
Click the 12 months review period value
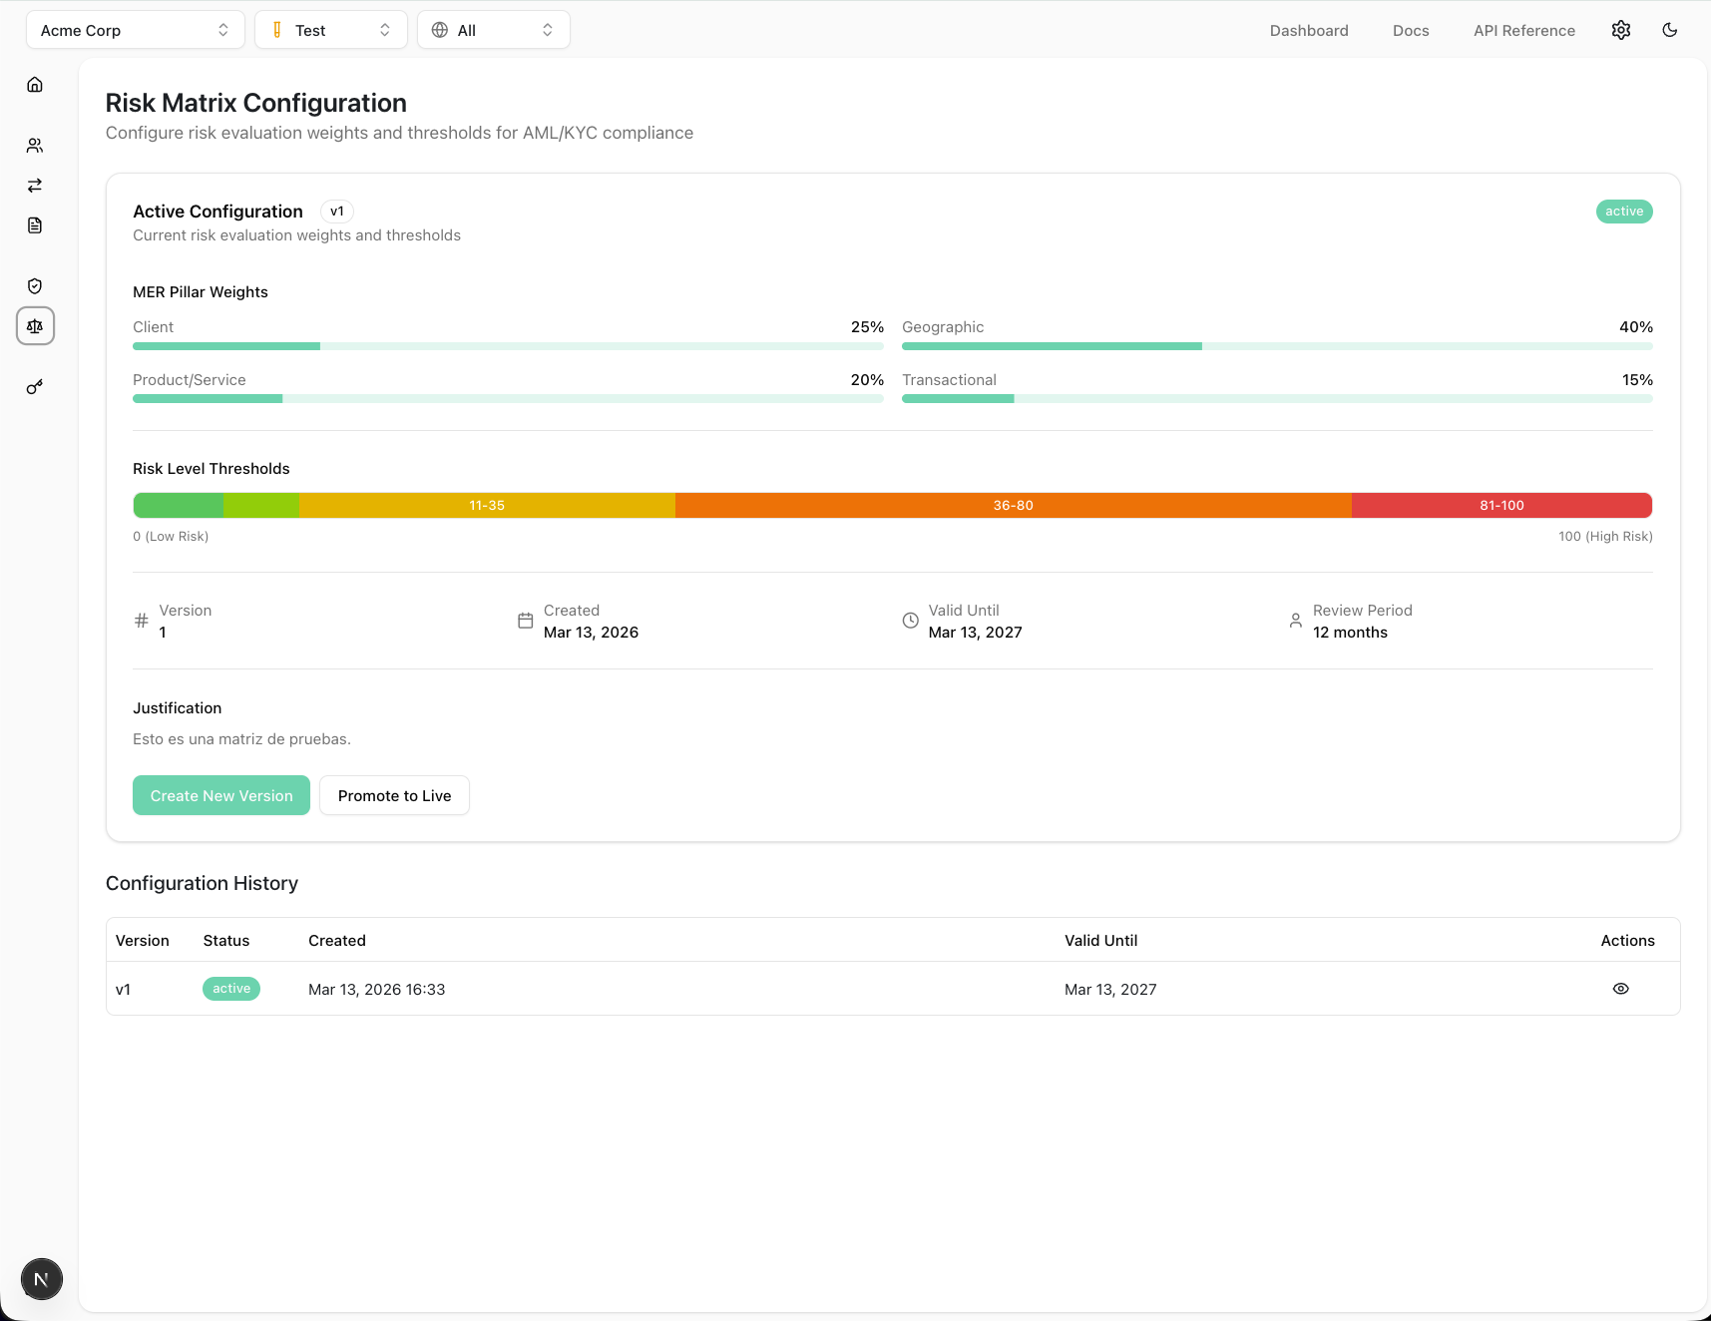[x=1351, y=633]
